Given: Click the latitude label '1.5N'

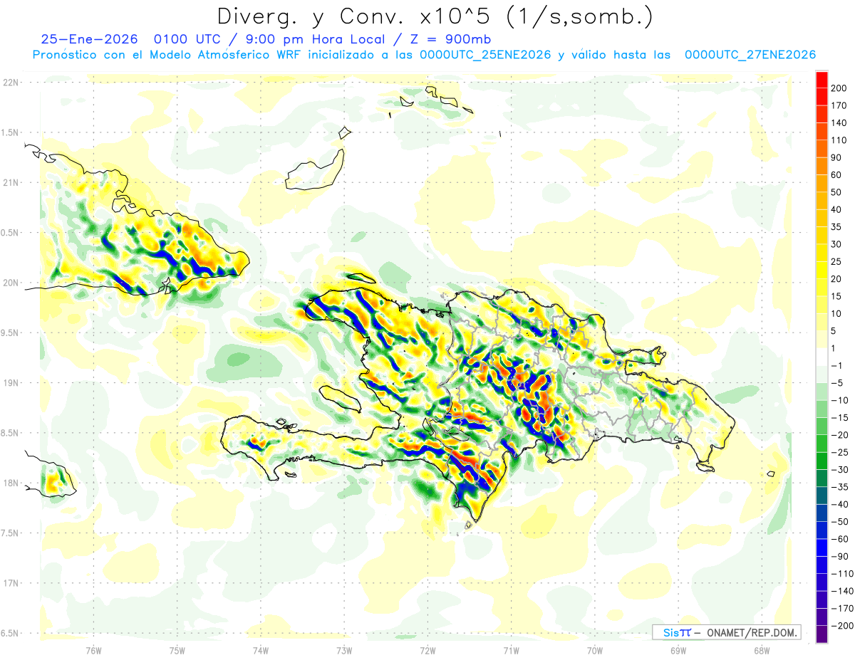Looking at the screenshot, I should point(10,132).
